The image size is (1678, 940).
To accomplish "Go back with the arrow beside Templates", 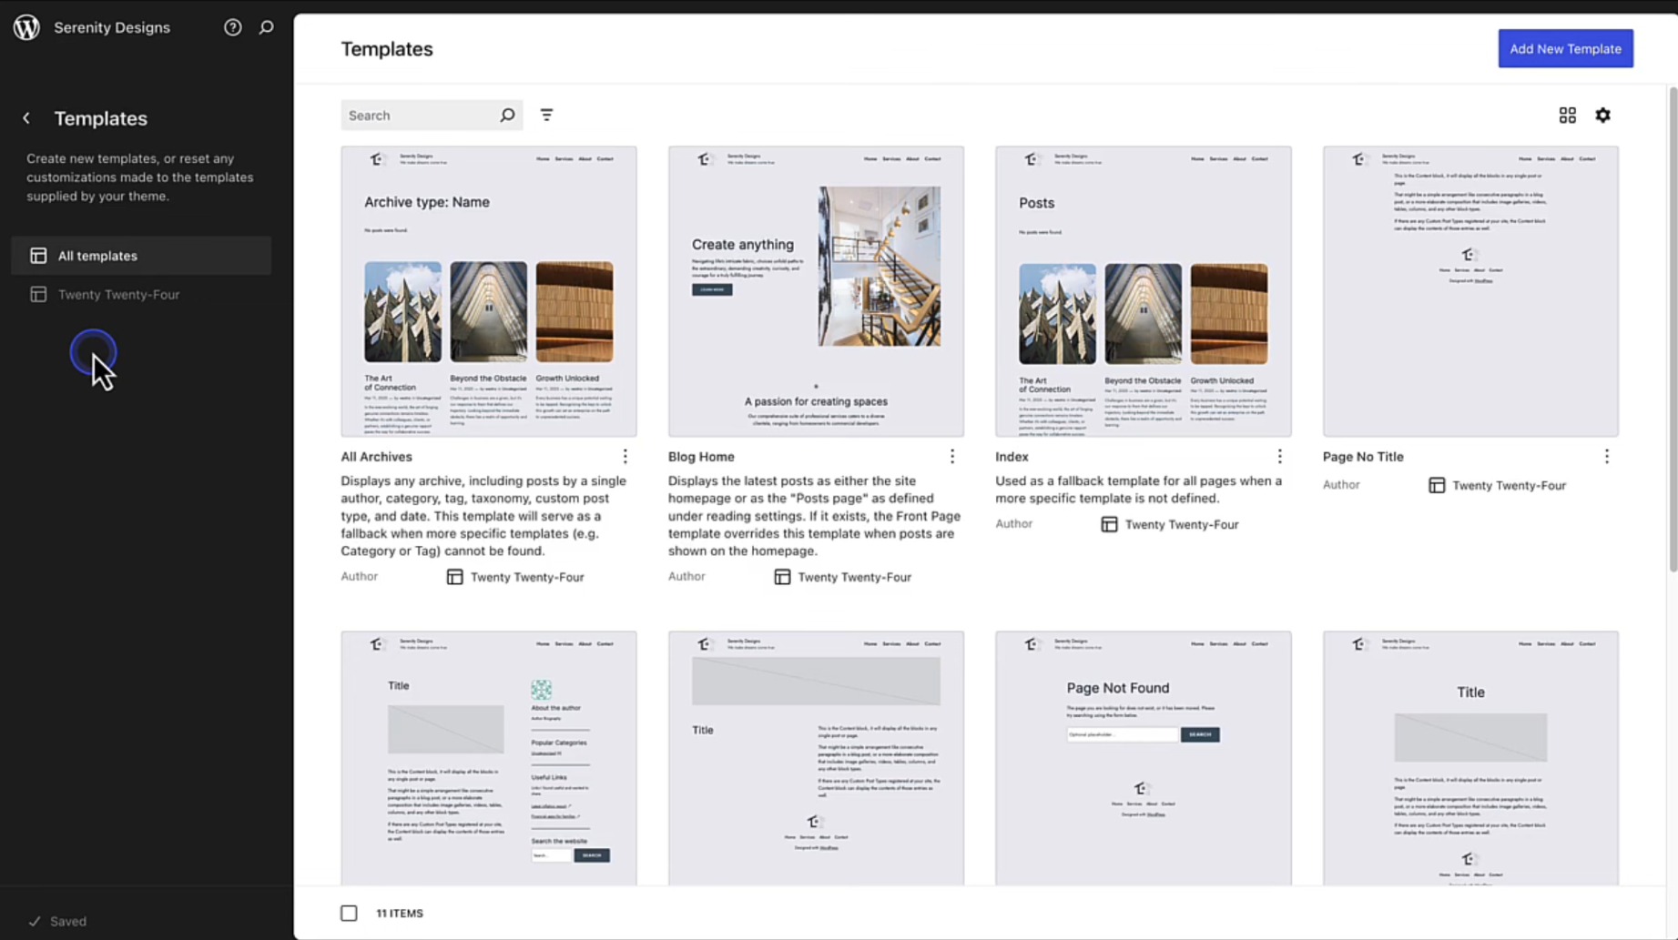I will coord(26,118).
